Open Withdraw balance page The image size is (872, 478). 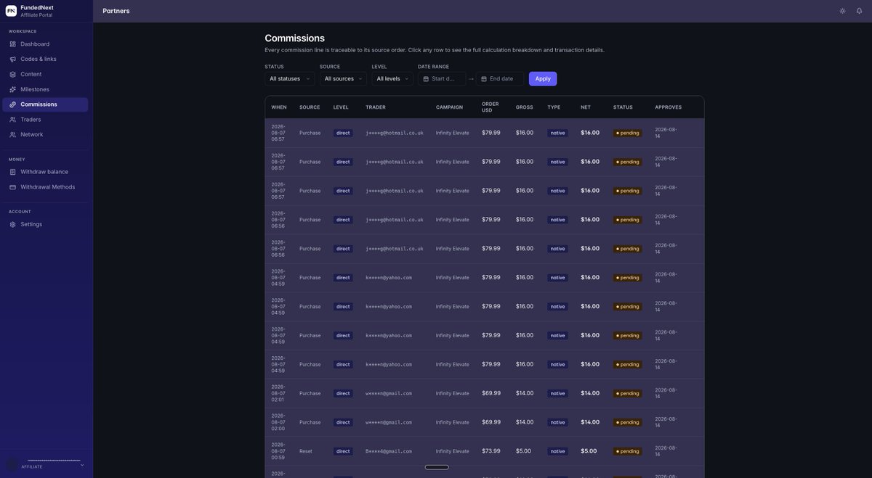[45, 172]
